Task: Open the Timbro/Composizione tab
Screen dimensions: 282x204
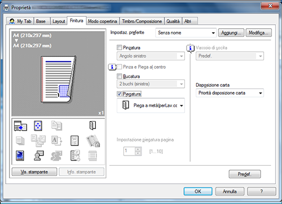Action: [x=142, y=21]
